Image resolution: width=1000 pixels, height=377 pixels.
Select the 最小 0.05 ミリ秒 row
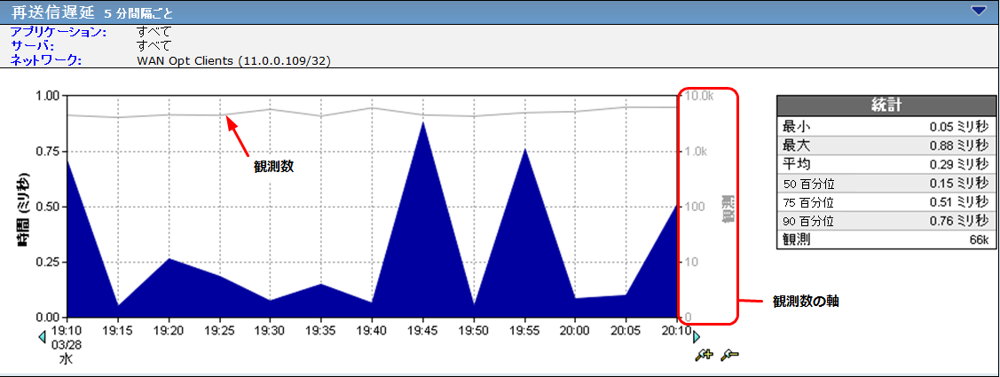click(x=886, y=126)
